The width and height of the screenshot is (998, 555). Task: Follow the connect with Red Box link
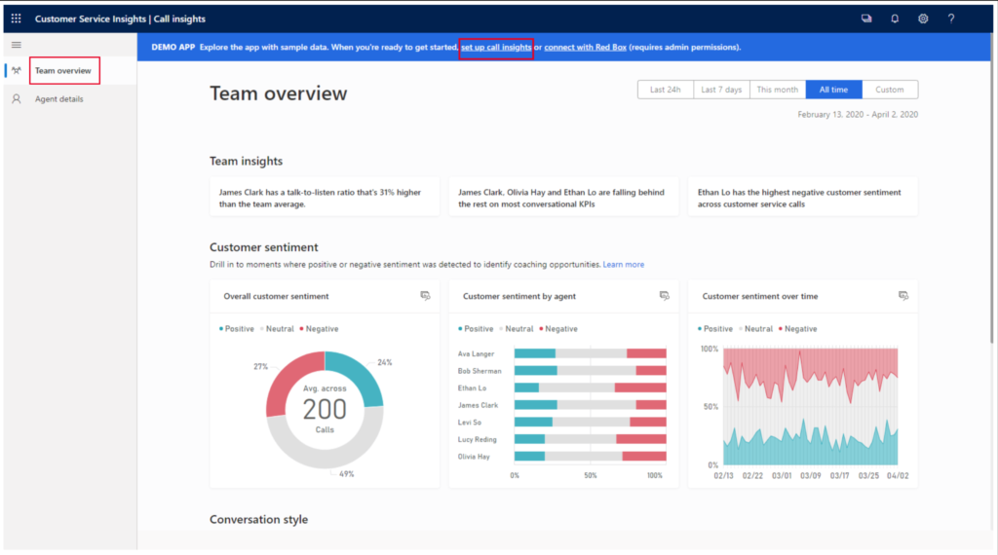tap(585, 47)
